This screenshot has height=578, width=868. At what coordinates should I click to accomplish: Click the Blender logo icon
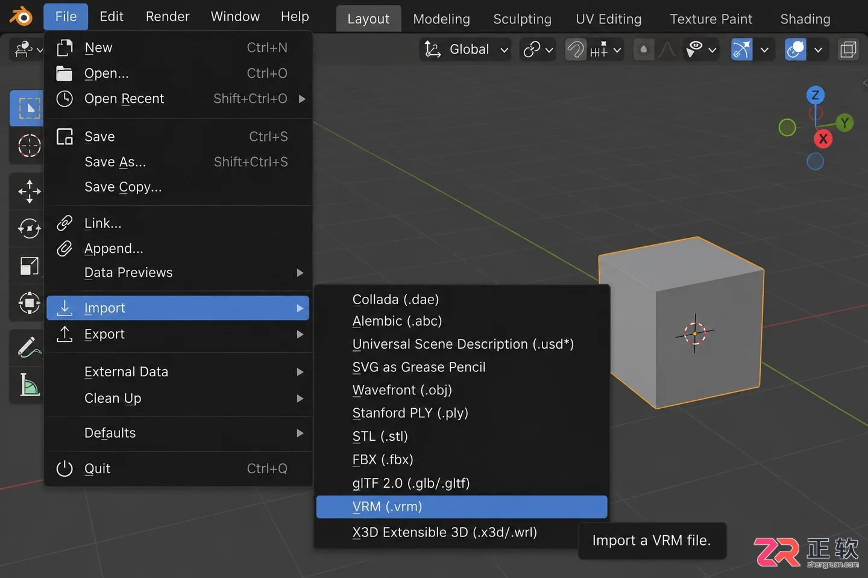pos(21,16)
